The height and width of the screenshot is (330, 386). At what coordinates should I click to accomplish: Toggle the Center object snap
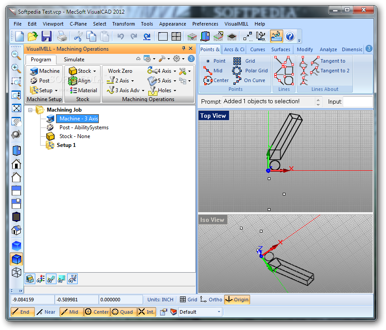[97, 312]
